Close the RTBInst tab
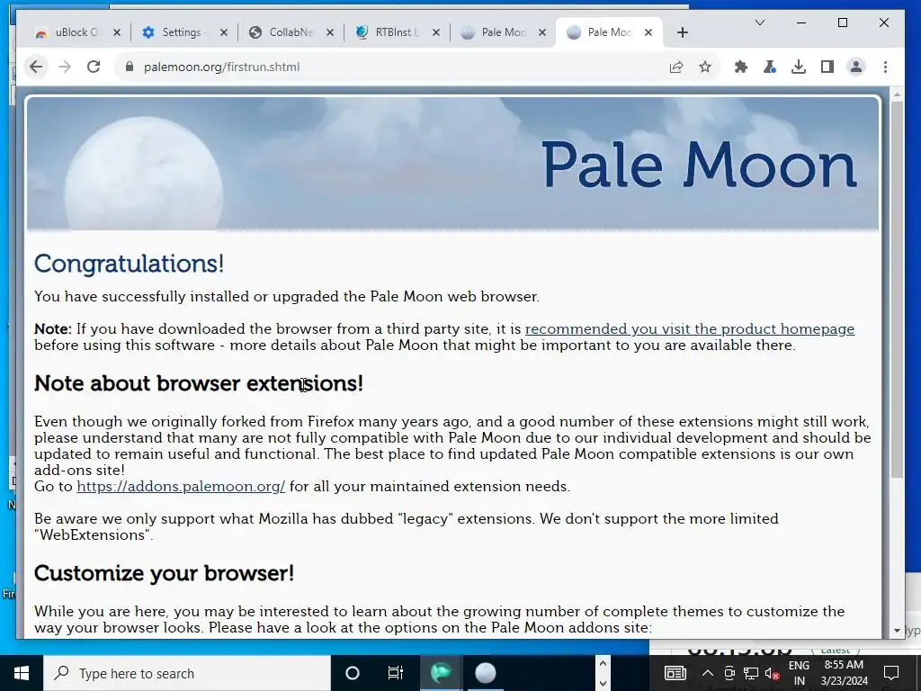The image size is (921, 691). [x=436, y=32]
